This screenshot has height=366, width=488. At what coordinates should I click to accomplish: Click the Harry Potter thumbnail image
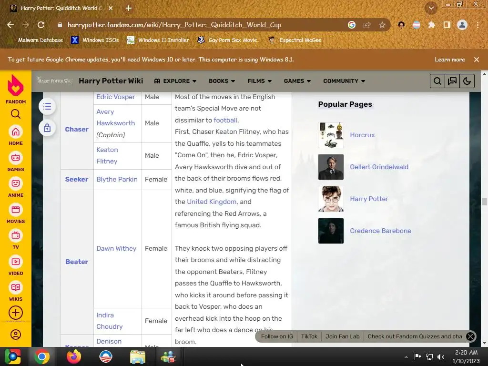(331, 199)
